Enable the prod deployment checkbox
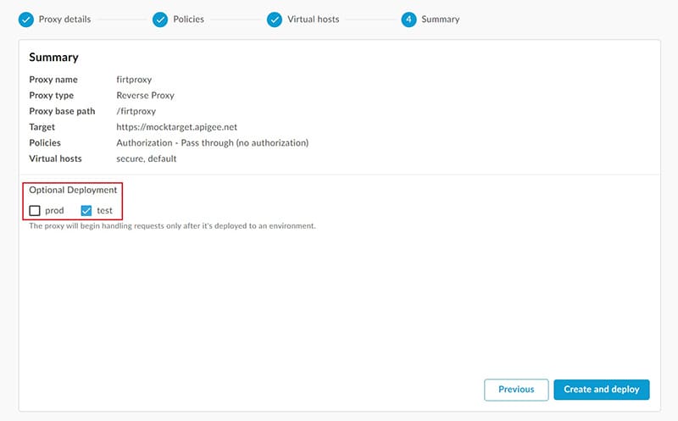678x421 pixels. tap(35, 210)
